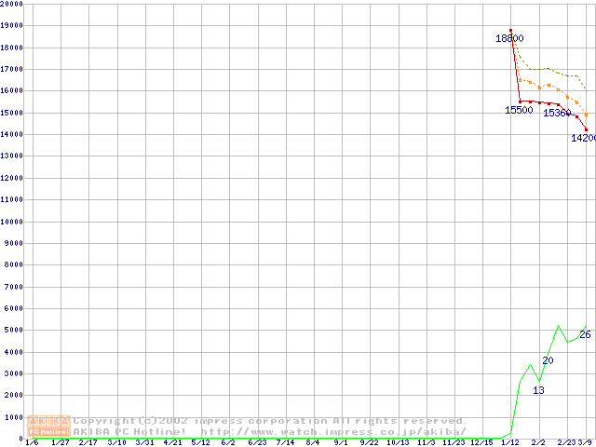Select the 18800 peak data label
The width and height of the screenshot is (596, 447).
[x=508, y=38]
